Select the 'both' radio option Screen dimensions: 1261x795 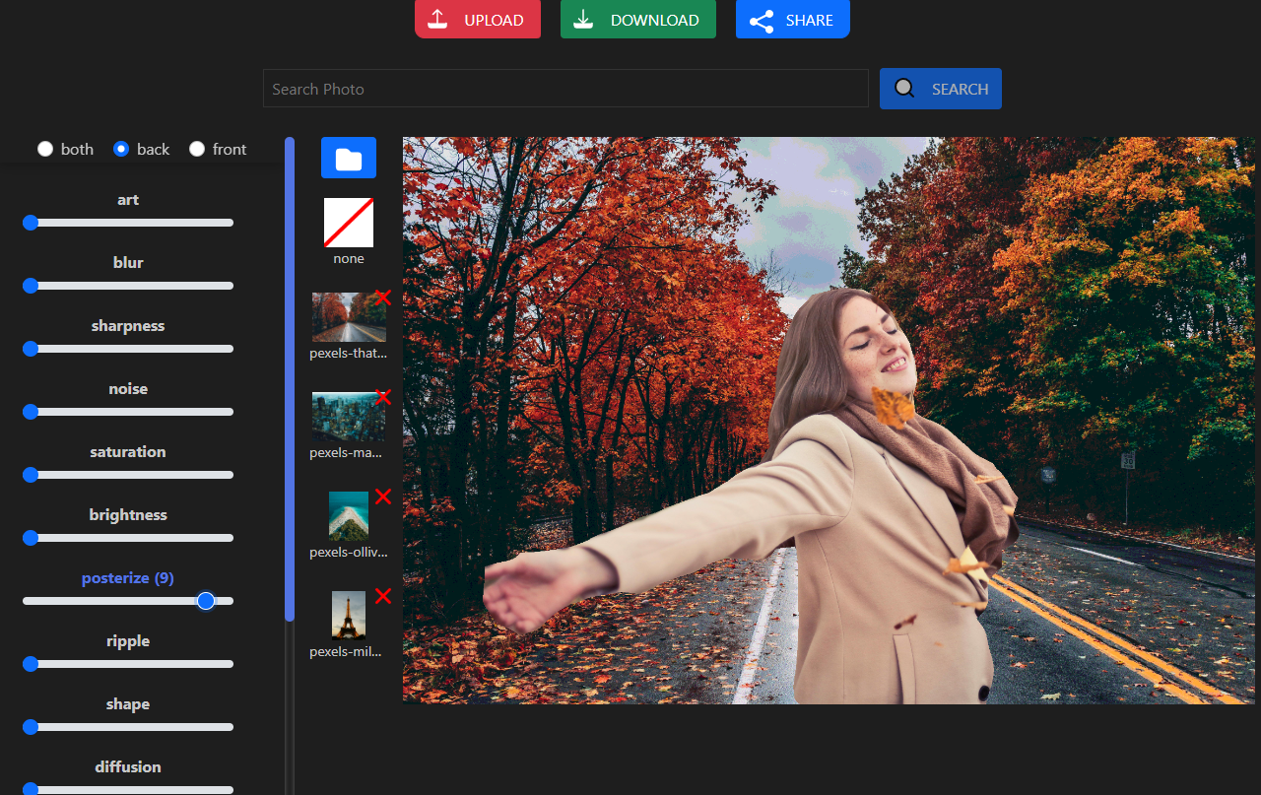[x=45, y=149]
